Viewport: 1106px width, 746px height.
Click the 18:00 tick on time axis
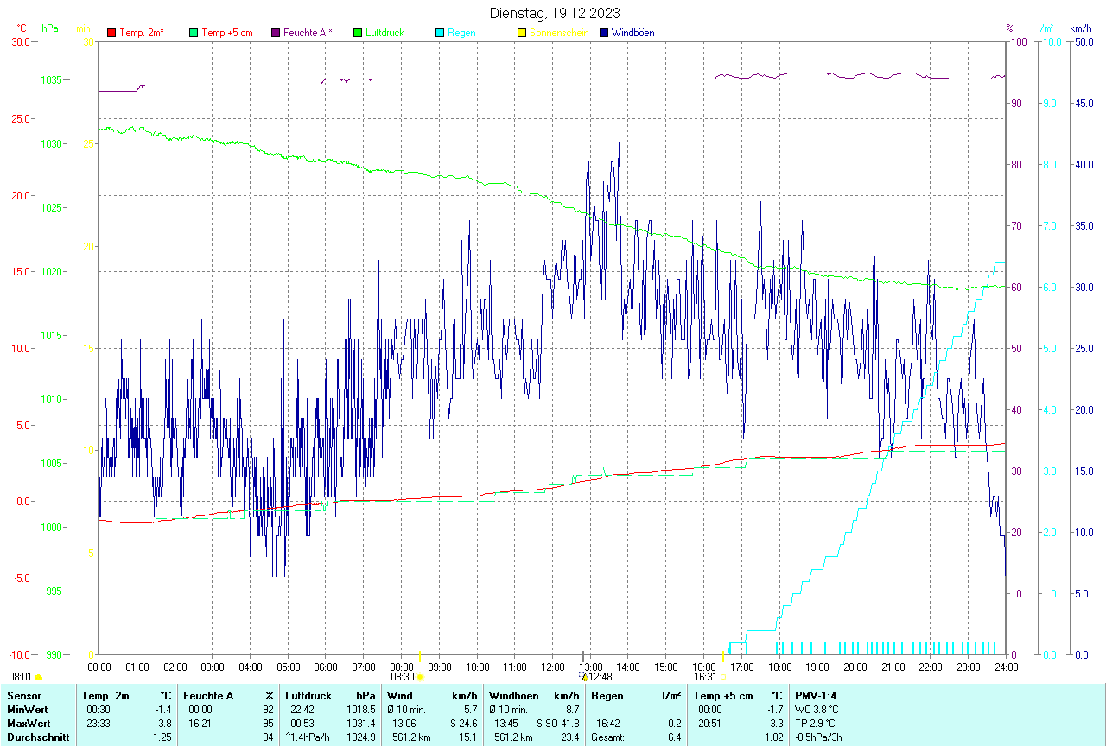[779, 667]
